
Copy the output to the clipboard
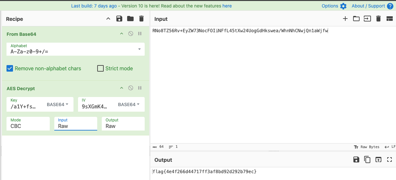pyautogui.click(x=367, y=159)
